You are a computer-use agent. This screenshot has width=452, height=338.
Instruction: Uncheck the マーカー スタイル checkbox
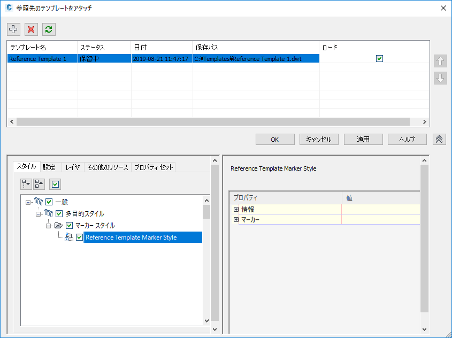pos(69,225)
